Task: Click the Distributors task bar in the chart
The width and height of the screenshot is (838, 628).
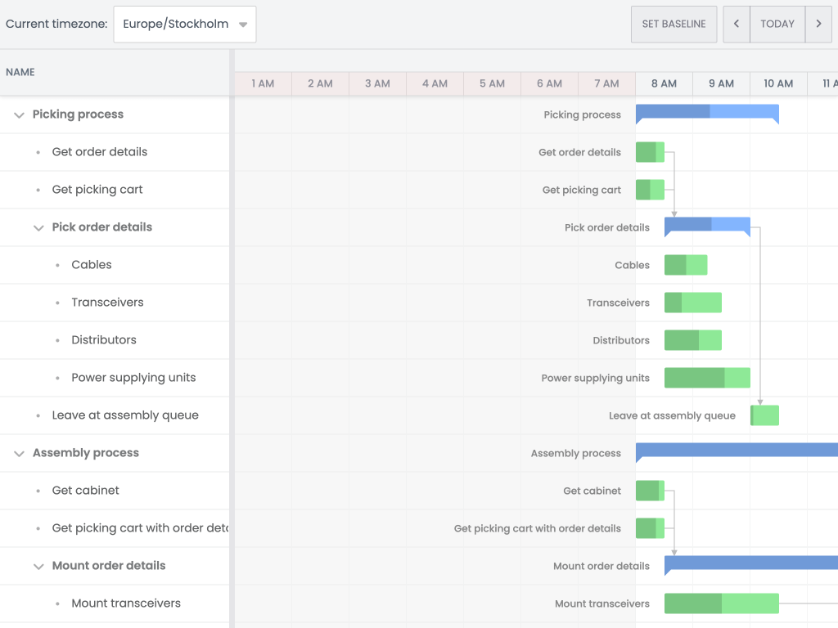Action: pos(692,340)
